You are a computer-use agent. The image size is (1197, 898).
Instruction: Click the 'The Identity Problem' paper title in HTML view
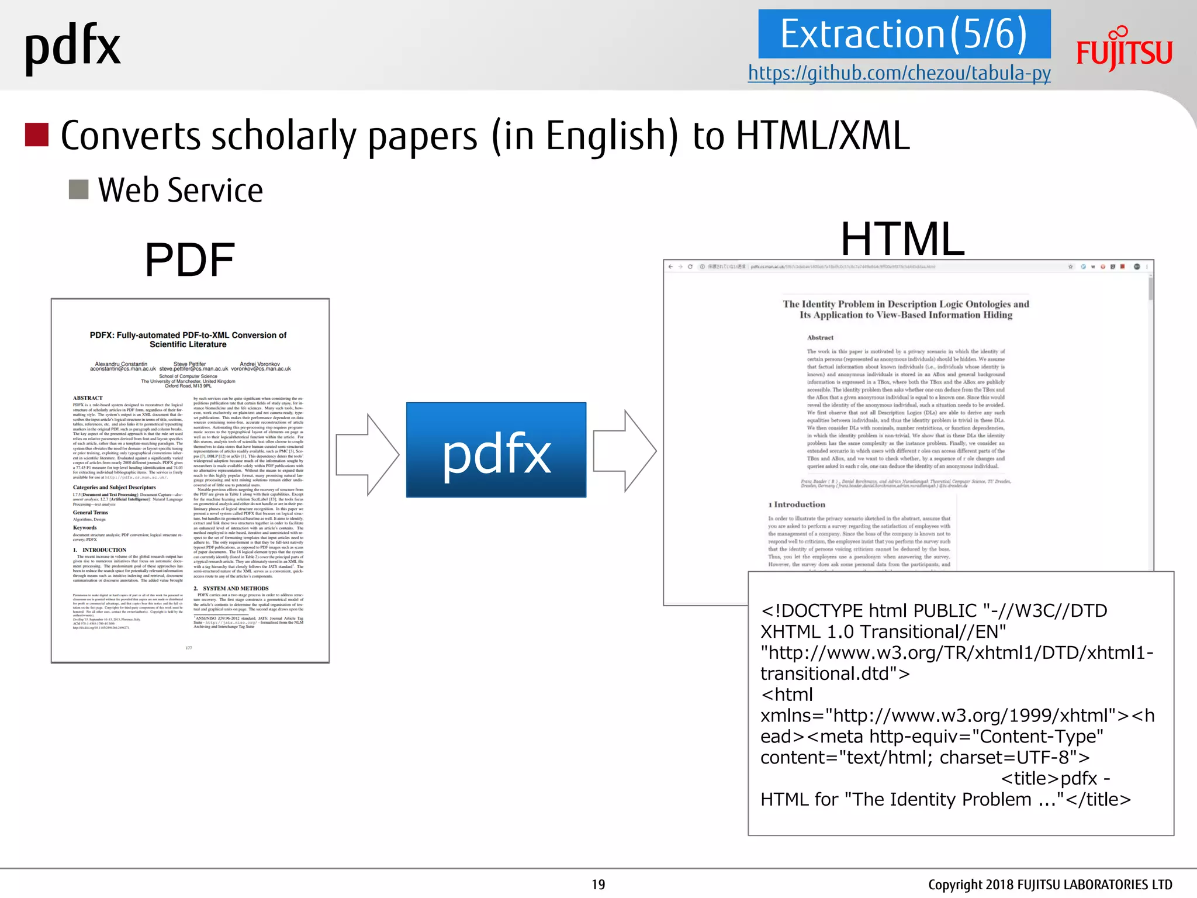tap(906, 309)
